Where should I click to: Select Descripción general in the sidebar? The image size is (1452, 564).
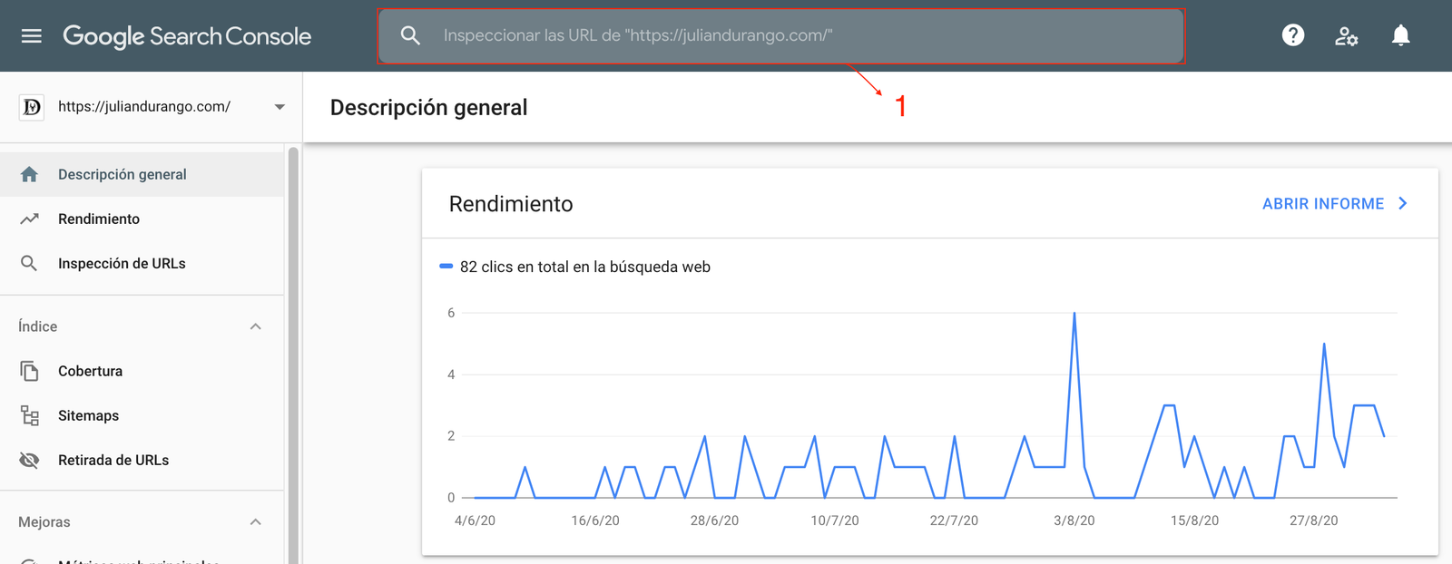pyautogui.click(x=123, y=173)
